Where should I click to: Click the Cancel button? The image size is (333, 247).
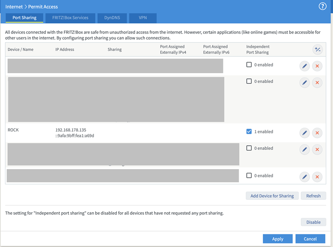[x=310, y=239]
